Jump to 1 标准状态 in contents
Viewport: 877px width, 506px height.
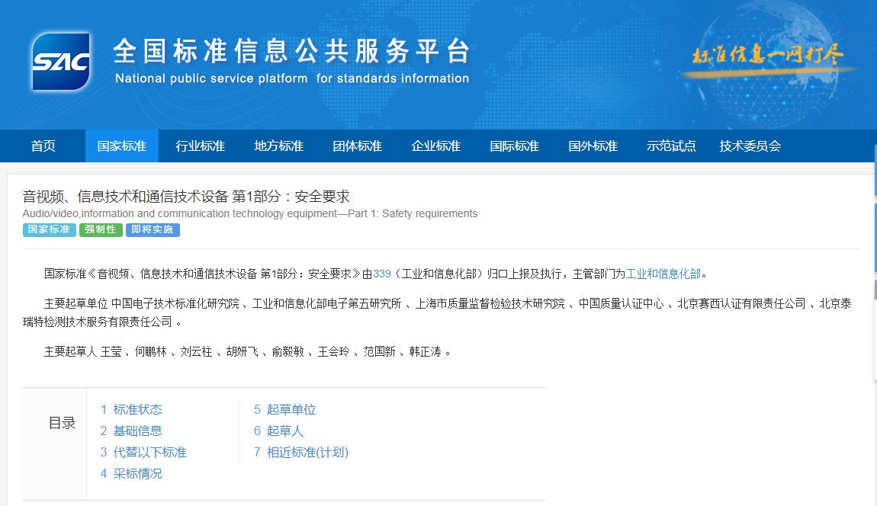131,409
